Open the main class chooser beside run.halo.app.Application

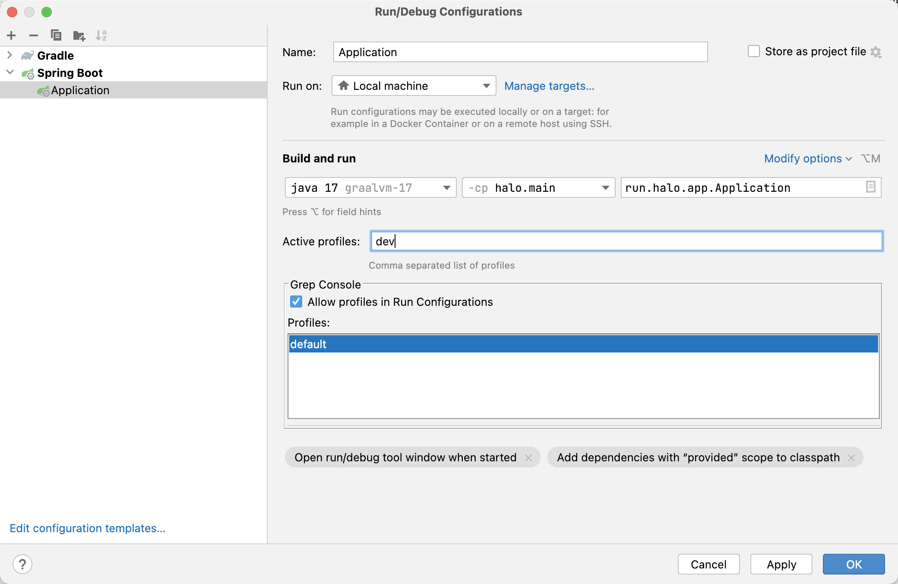[871, 187]
